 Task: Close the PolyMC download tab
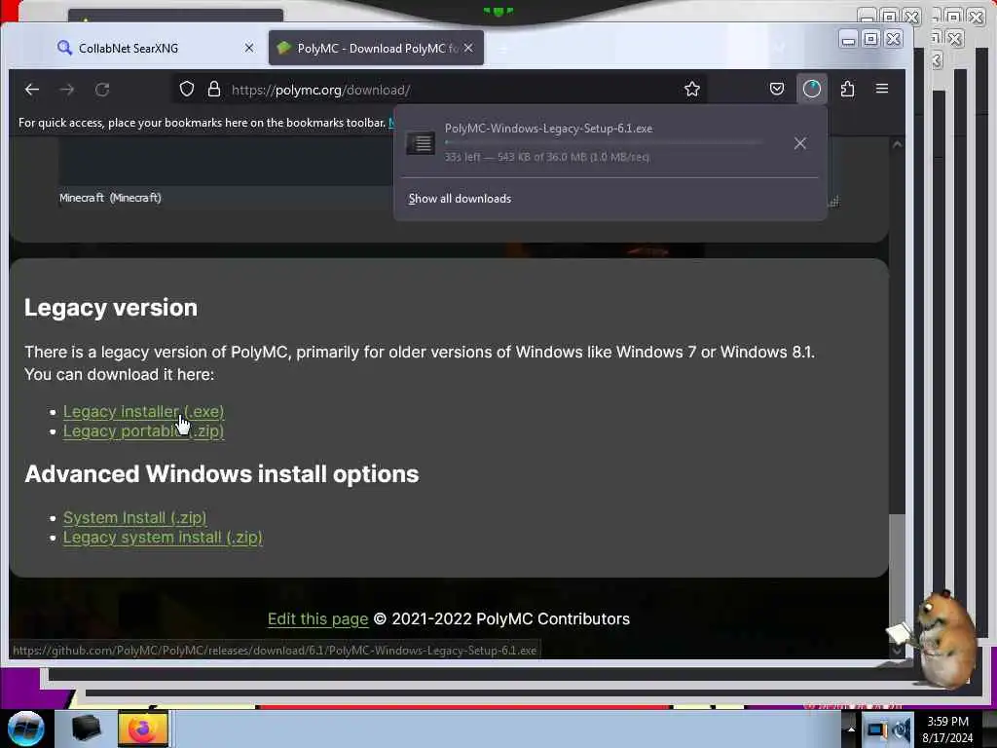(468, 48)
